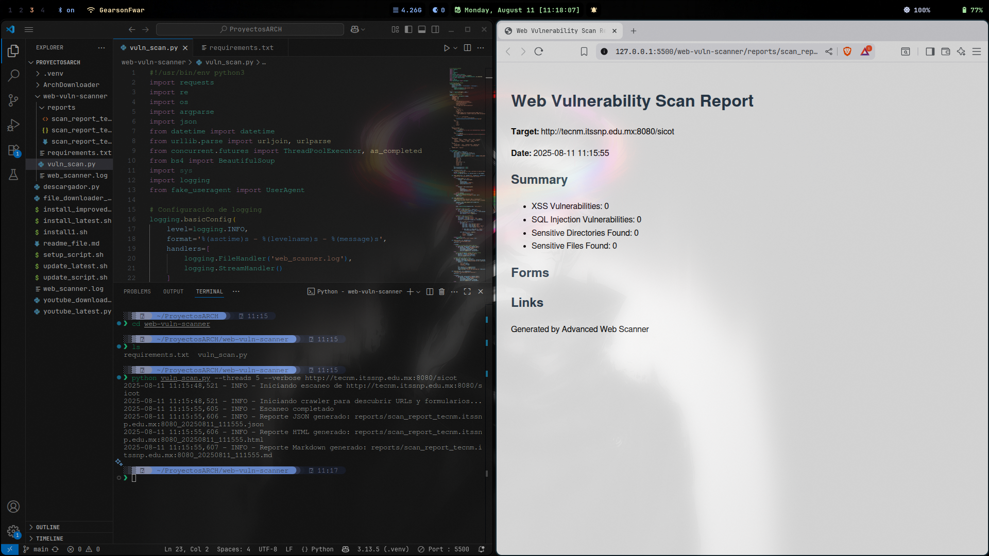
Task: Open vuln_scan.py in the file tree
Action: pyautogui.click(x=69, y=164)
